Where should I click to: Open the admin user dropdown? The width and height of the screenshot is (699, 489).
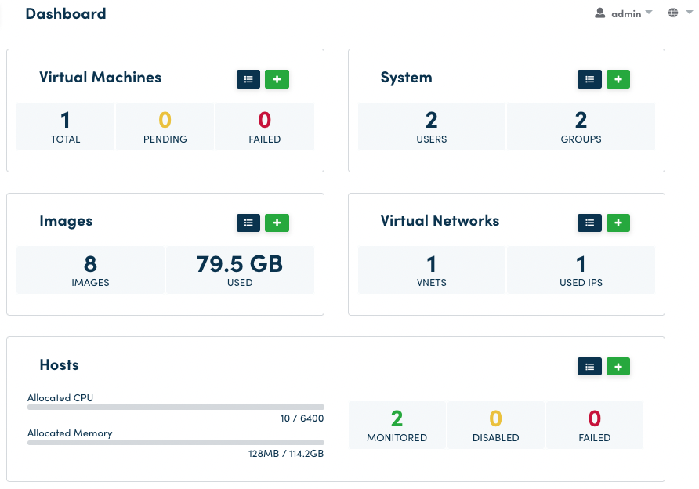[624, 13]
